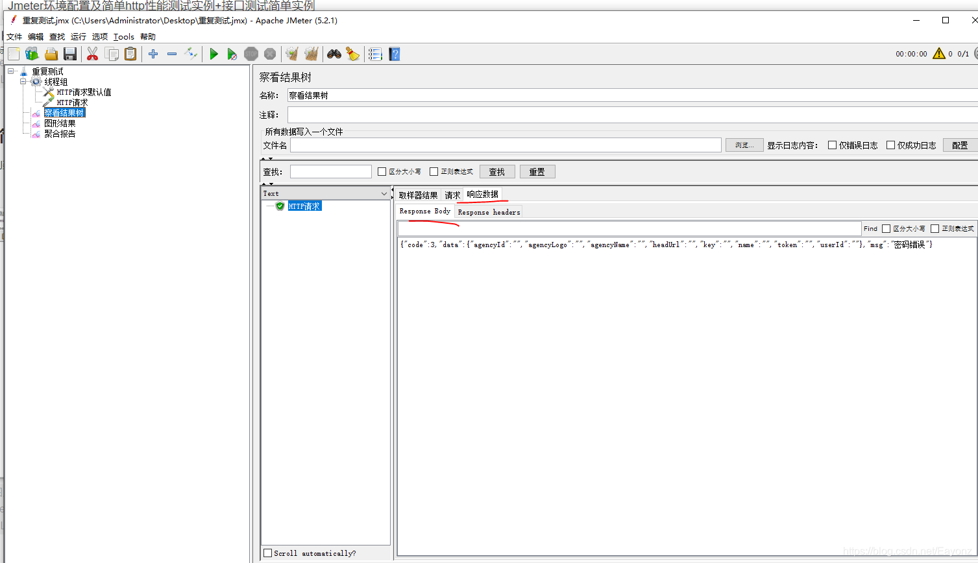Click the Stop sign icon

pos(251,54)
